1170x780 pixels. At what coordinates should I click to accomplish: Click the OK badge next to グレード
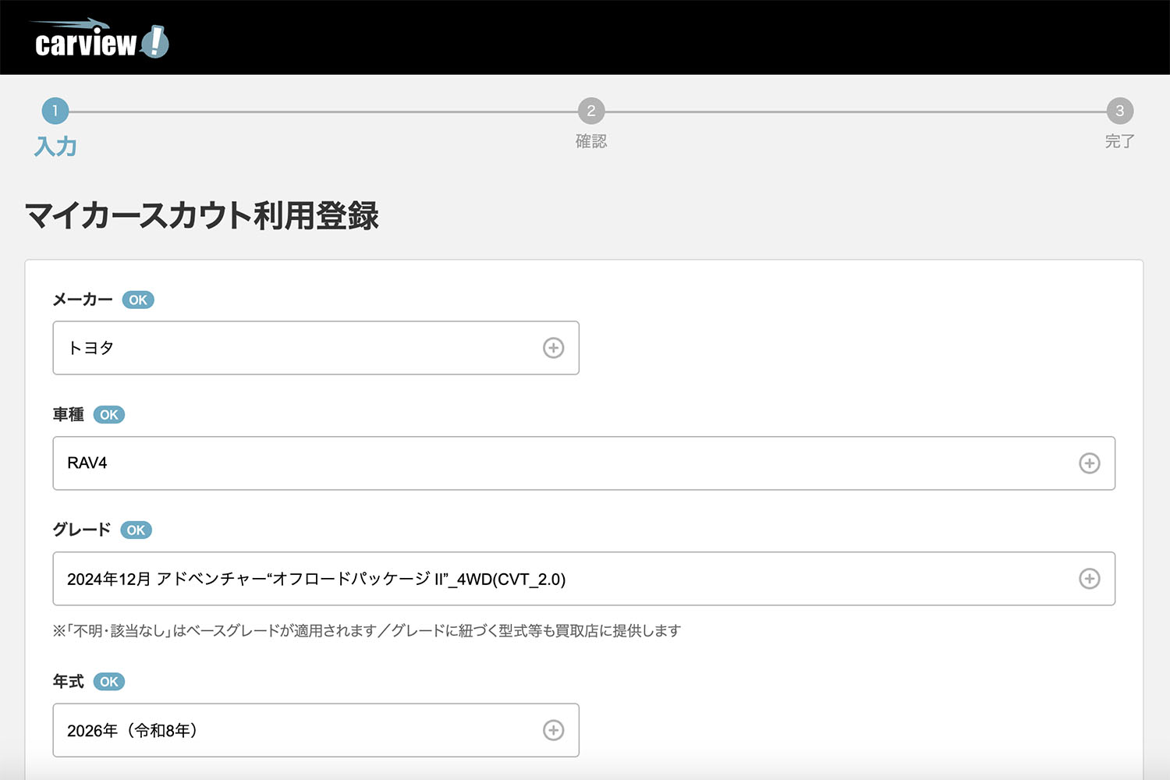click(136, 530)
